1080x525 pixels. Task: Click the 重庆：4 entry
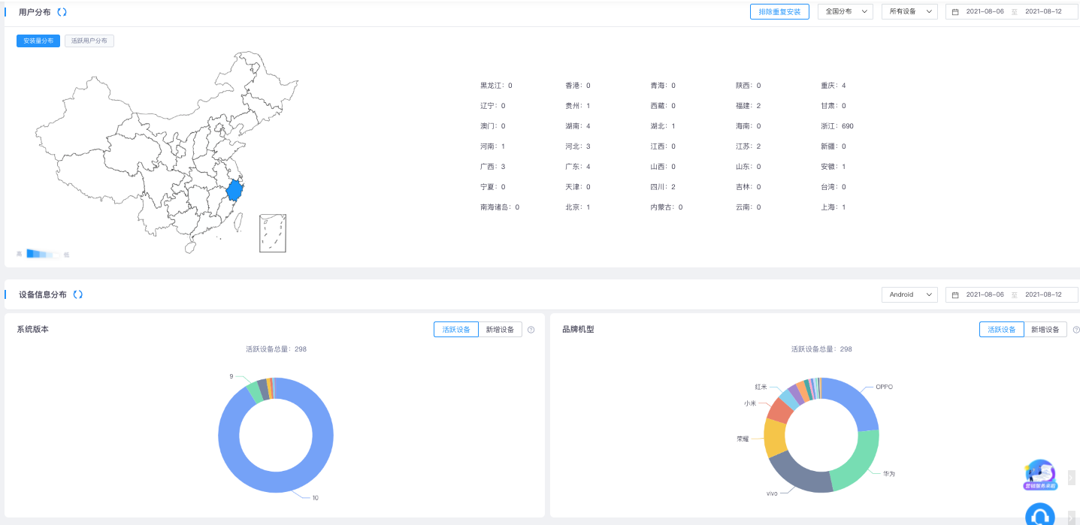pos(833,86)
